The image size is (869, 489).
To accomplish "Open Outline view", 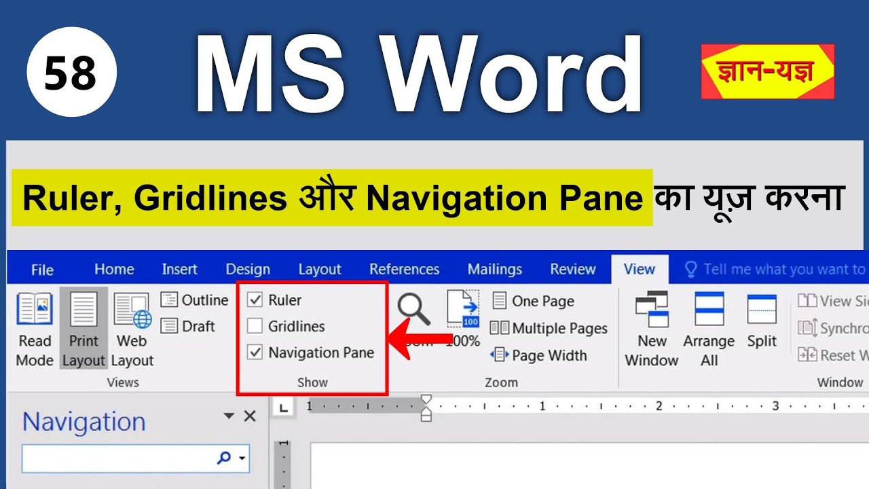I will click(x=194, y=300).
